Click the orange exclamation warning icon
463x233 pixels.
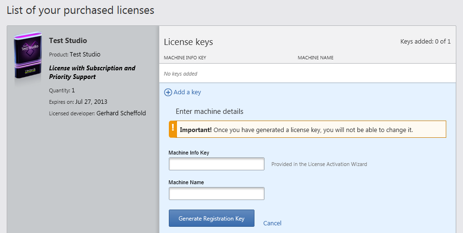173,129
